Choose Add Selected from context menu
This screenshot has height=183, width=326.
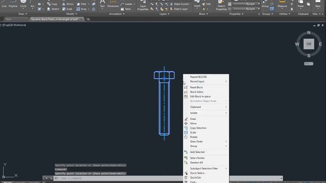[x=206, y=152]
